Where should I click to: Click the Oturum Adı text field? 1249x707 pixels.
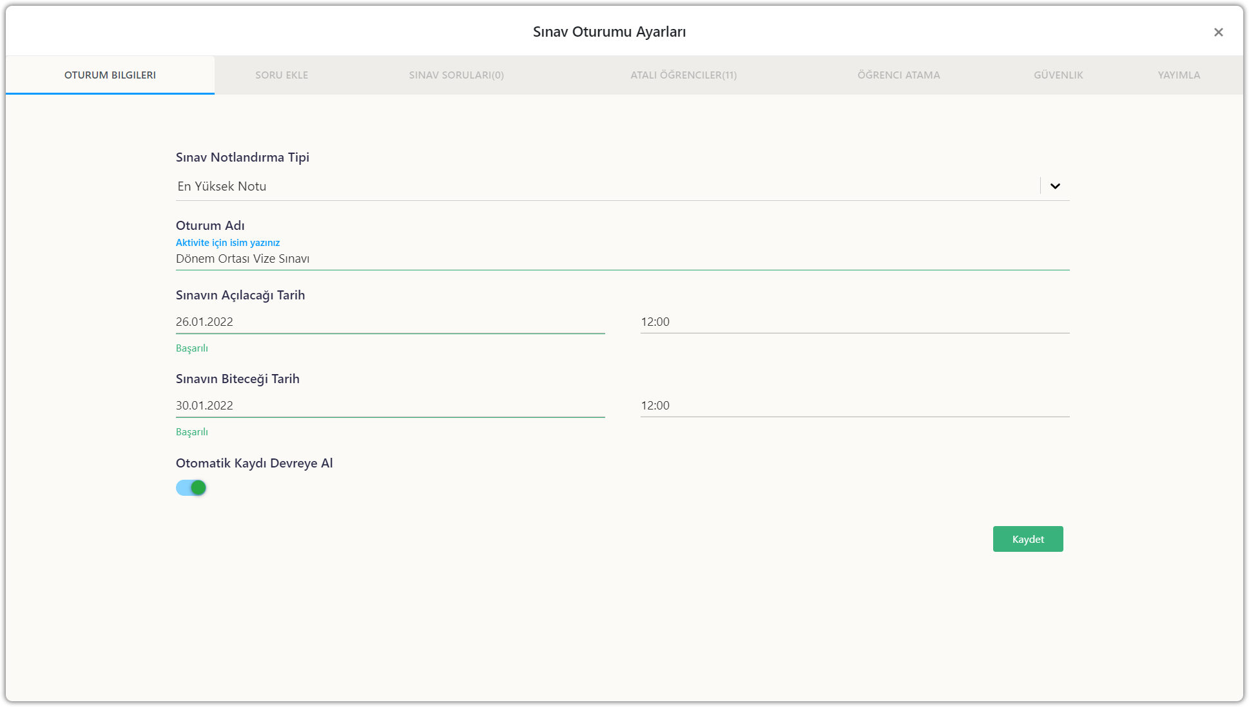coord(622,259)
